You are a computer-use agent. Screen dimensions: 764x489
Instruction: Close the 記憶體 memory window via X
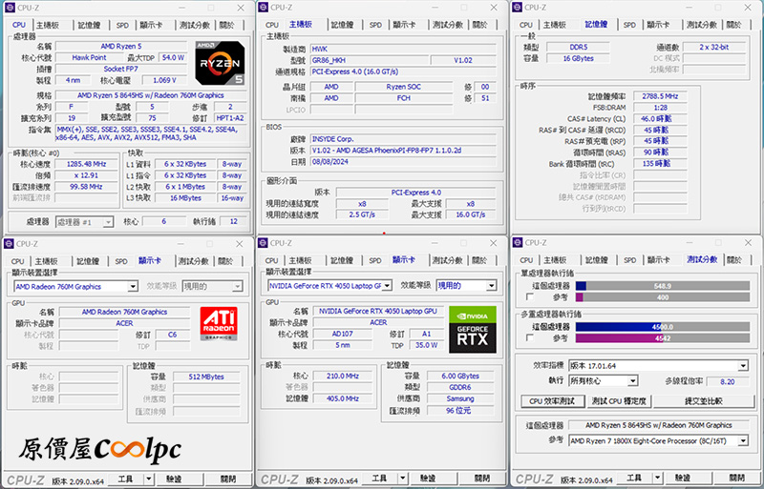[748, 8]
